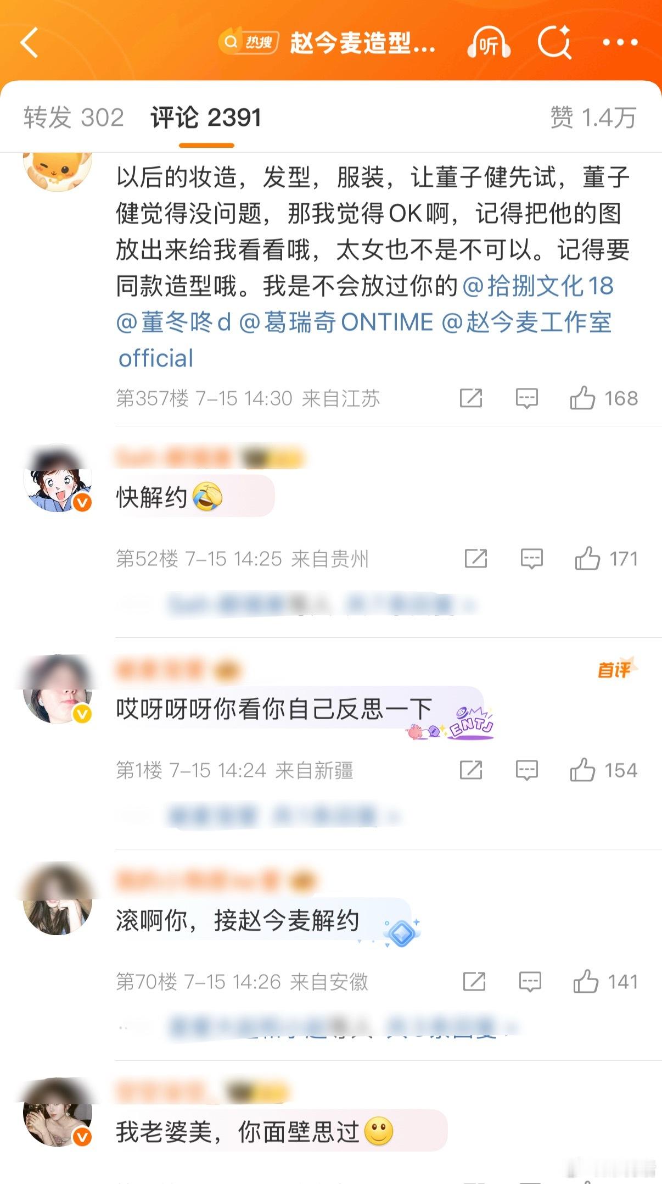Tap the search icon in header
This screenshot has height=1184, width=662.
[554, 42]
